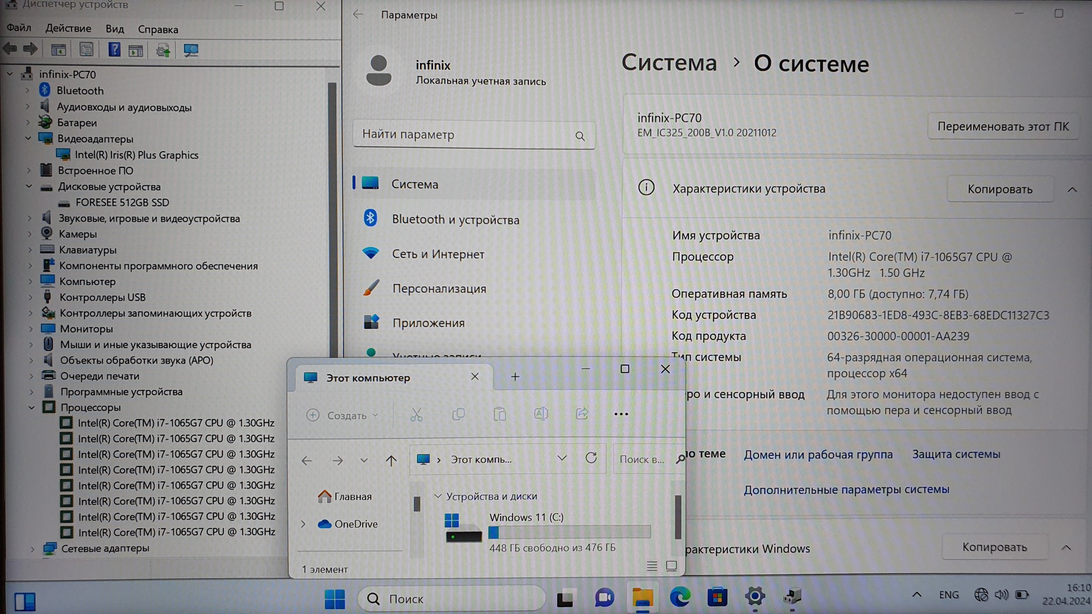Click the Device Manager help toolbar icon

pyautogui.click(x=114, y=50)
